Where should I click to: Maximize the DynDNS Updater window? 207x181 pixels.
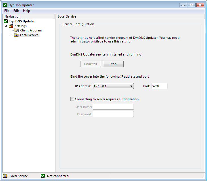191,5
